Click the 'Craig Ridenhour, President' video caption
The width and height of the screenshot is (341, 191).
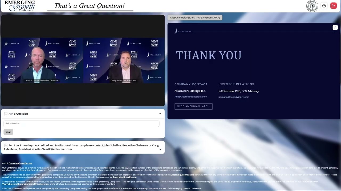(x=123, y=80)
